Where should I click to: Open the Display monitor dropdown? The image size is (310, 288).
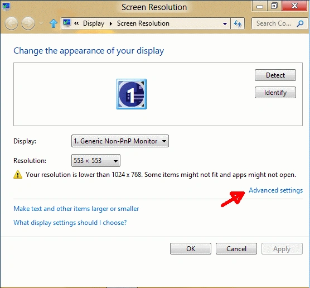point(120,141)
